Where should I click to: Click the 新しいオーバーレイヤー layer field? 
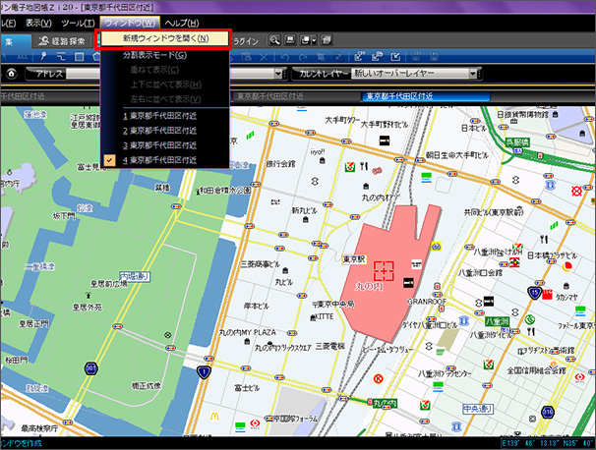tap(410, 74)
